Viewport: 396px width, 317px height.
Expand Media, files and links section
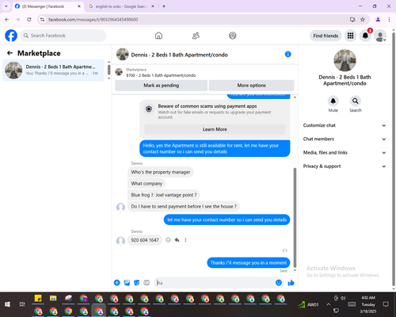345,152
